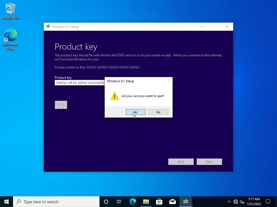Screen dimensions: 277x207
Task: Click the taskbar search box
Action: coord(56,202)
